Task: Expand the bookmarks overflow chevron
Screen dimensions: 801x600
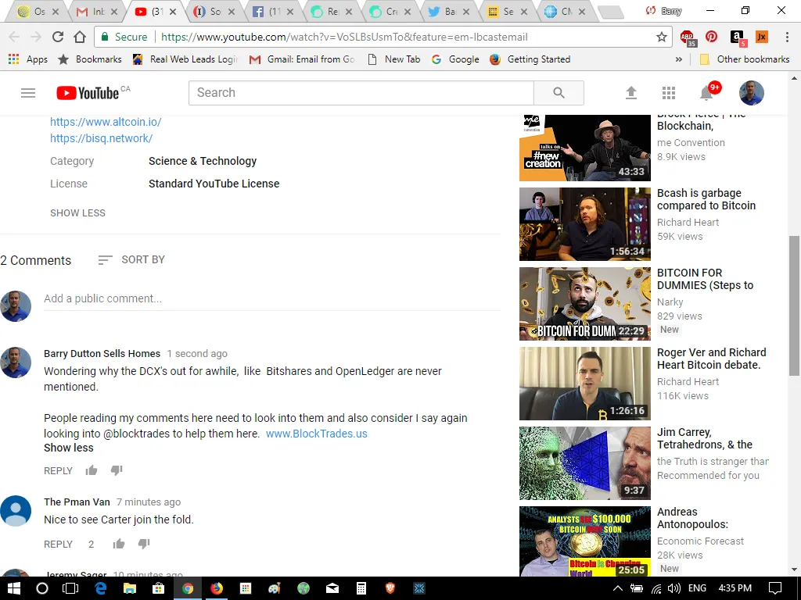Action: [679, 59]
